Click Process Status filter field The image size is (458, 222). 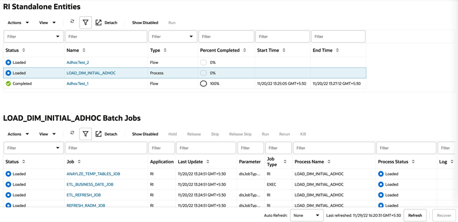click(406, 148)
